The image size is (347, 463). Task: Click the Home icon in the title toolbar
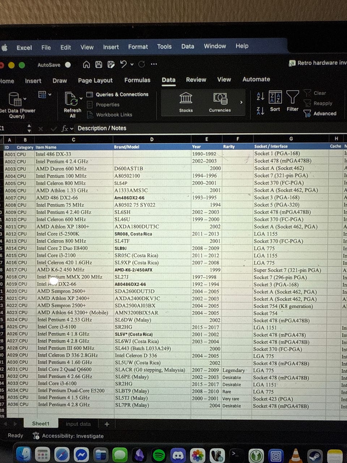86,64
